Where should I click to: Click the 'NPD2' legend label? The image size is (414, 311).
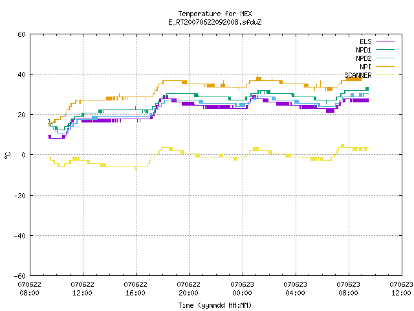(x=364, y=58)
